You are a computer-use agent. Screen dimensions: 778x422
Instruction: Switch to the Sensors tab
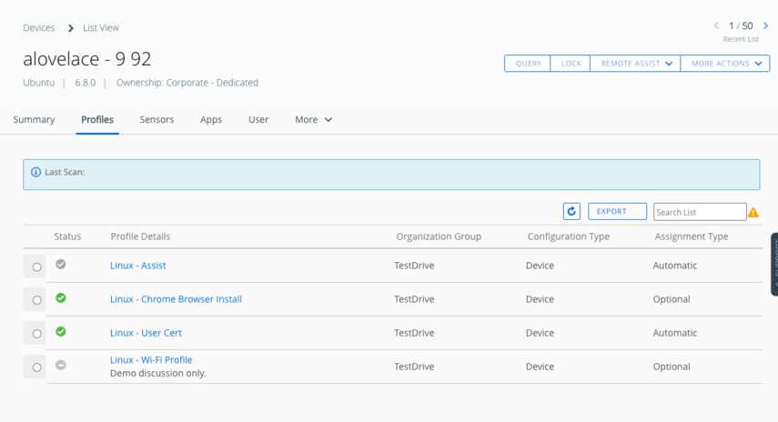pos(157,120)
